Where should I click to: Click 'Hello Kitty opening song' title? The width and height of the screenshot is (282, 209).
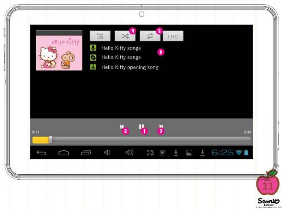click(x=130, y=67)
